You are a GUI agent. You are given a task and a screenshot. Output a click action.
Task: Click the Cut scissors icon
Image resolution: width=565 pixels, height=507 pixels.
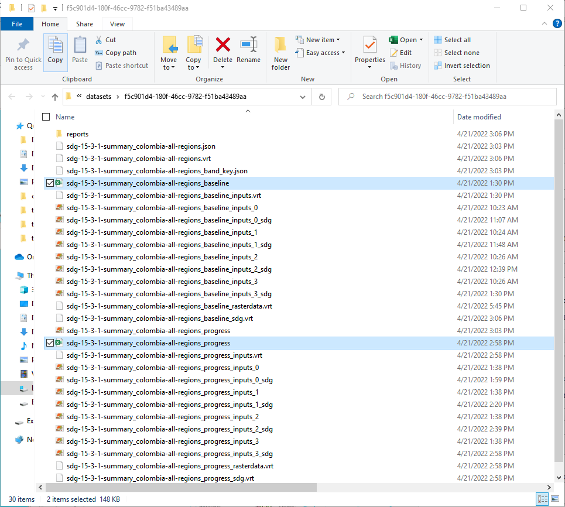point(98,40)
